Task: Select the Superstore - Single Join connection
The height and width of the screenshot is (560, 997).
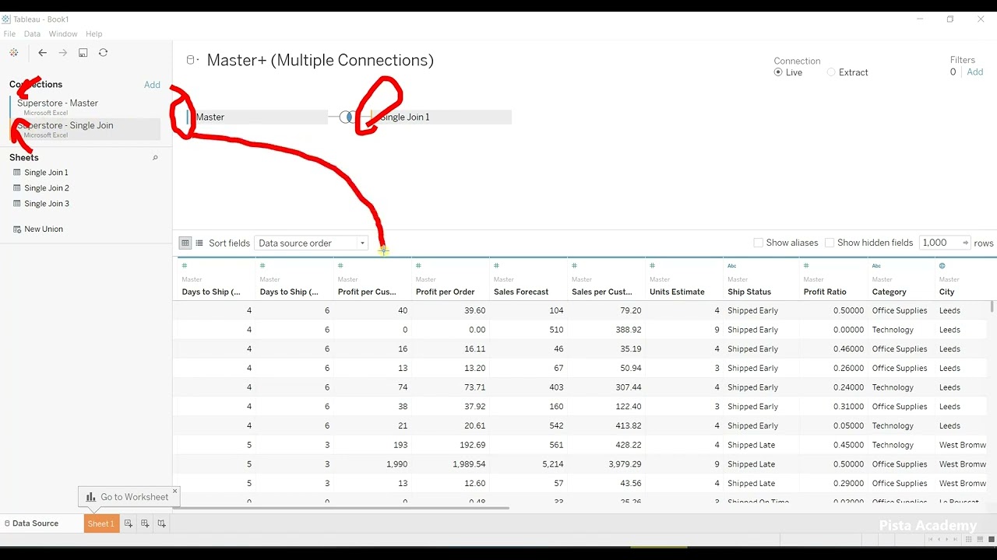Action: (85, 129)
